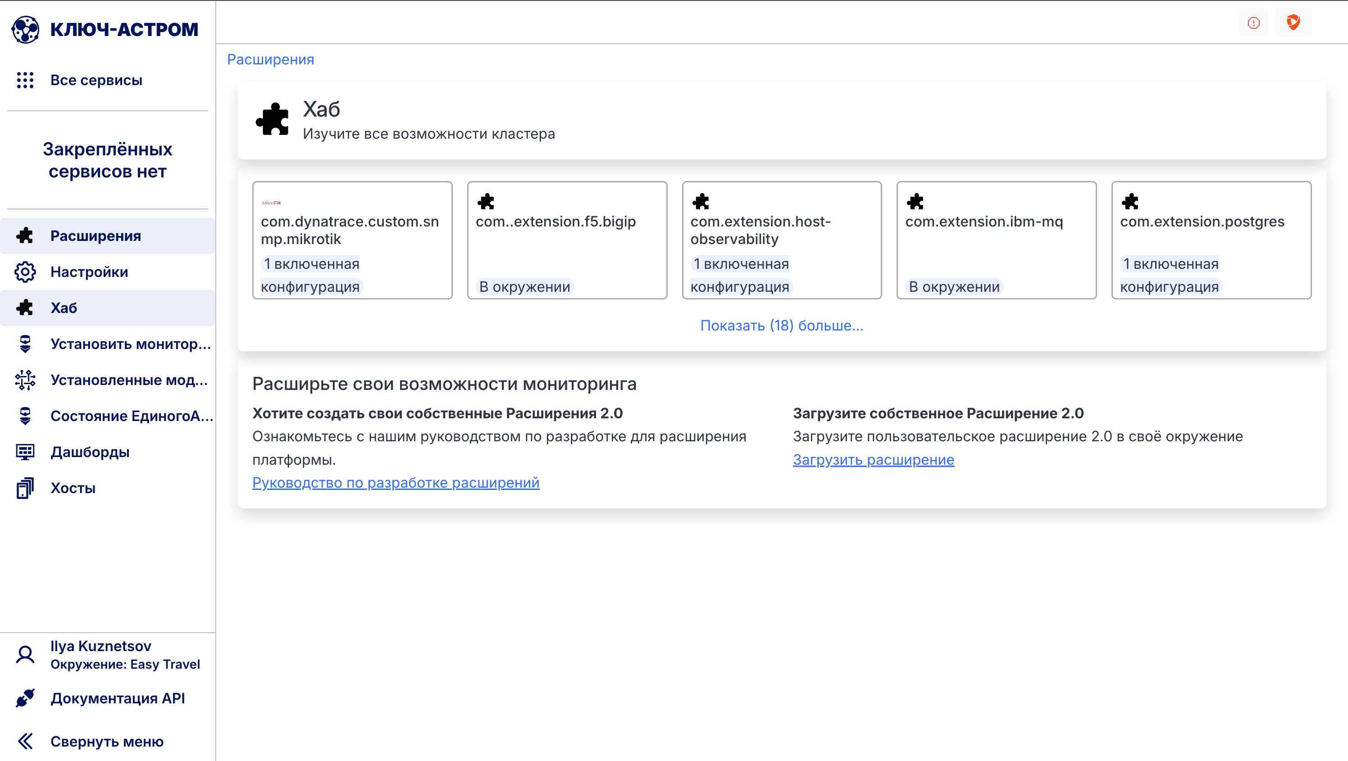Click the Хосты servers icon
Viewport: 1348px width, 761px height.
tap(25, 488)
